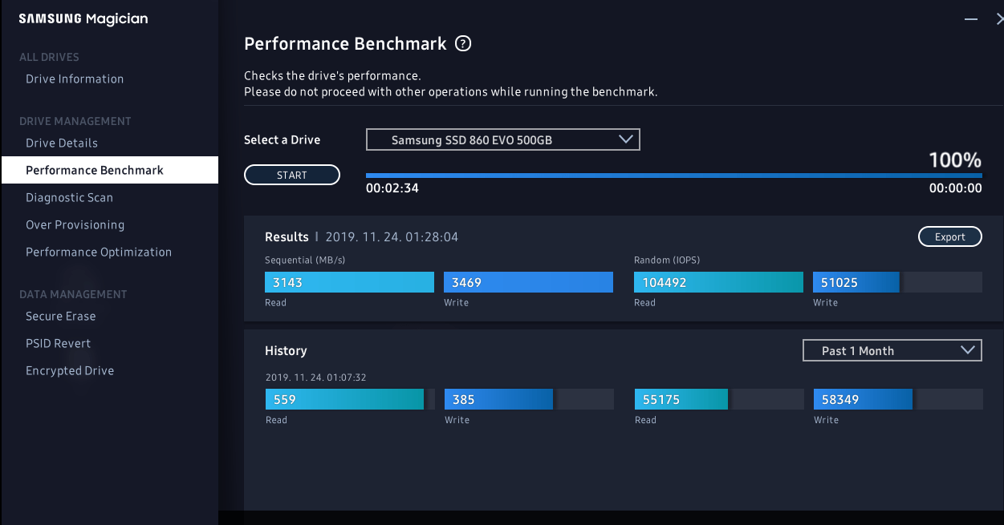This screenshot has width=1004, height=525.
Task: Go to Drive Details section
Action: tap(62, 143)
